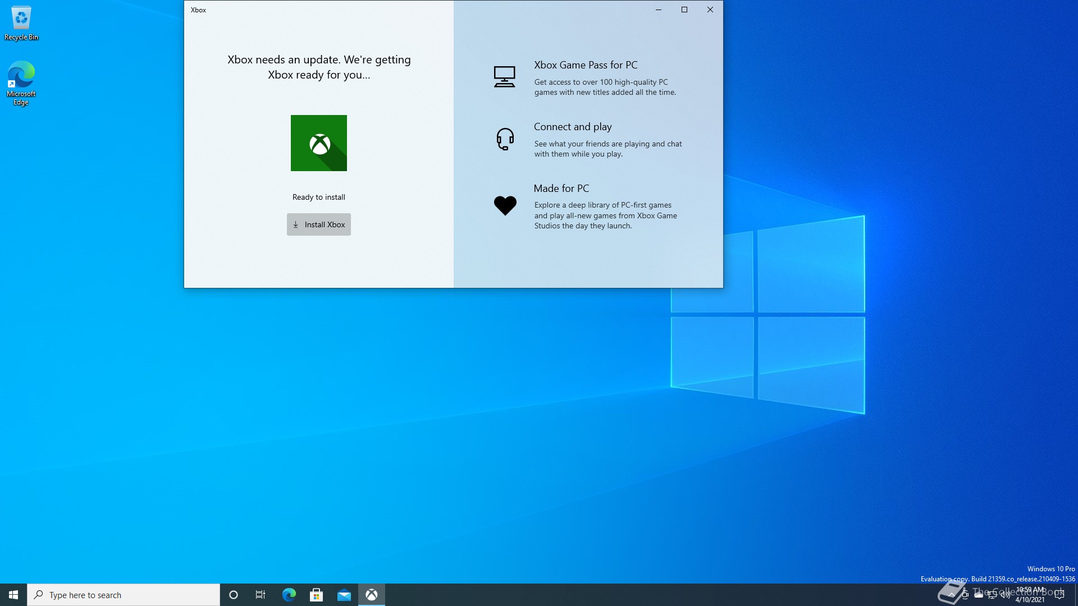The width and height of the screenshot is (1078, 606).
Task: Close the Xbox window
Action: pyautogui.click(x=710, y=10)
